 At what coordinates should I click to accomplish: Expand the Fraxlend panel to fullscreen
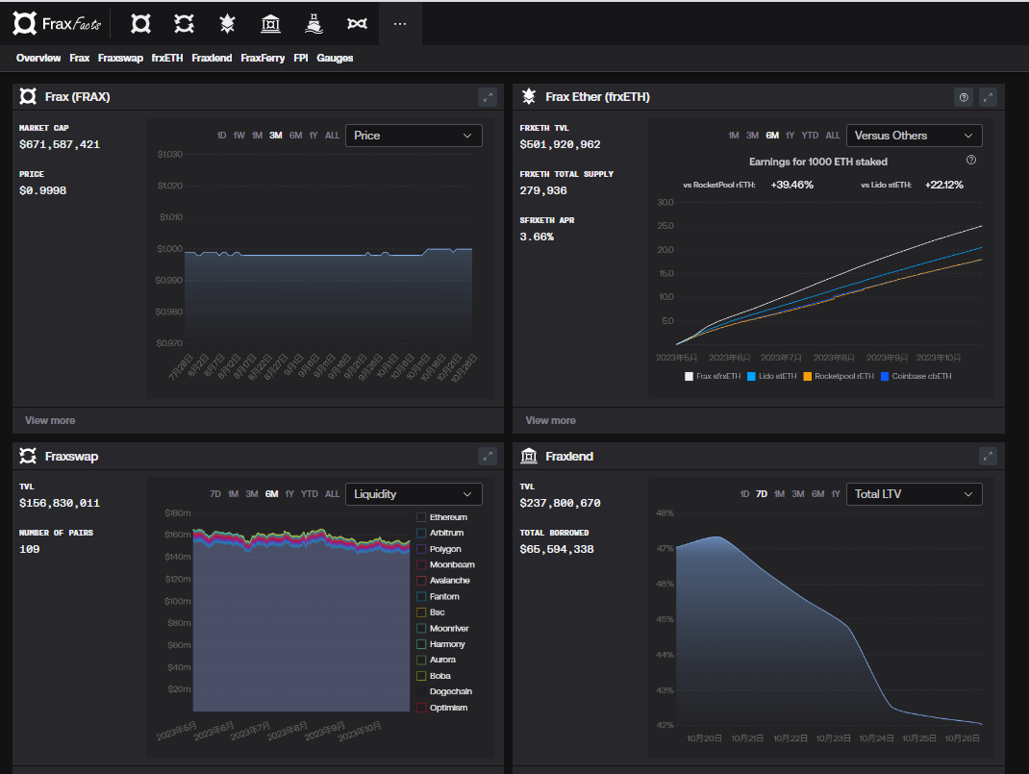click(x=988, y=457)
